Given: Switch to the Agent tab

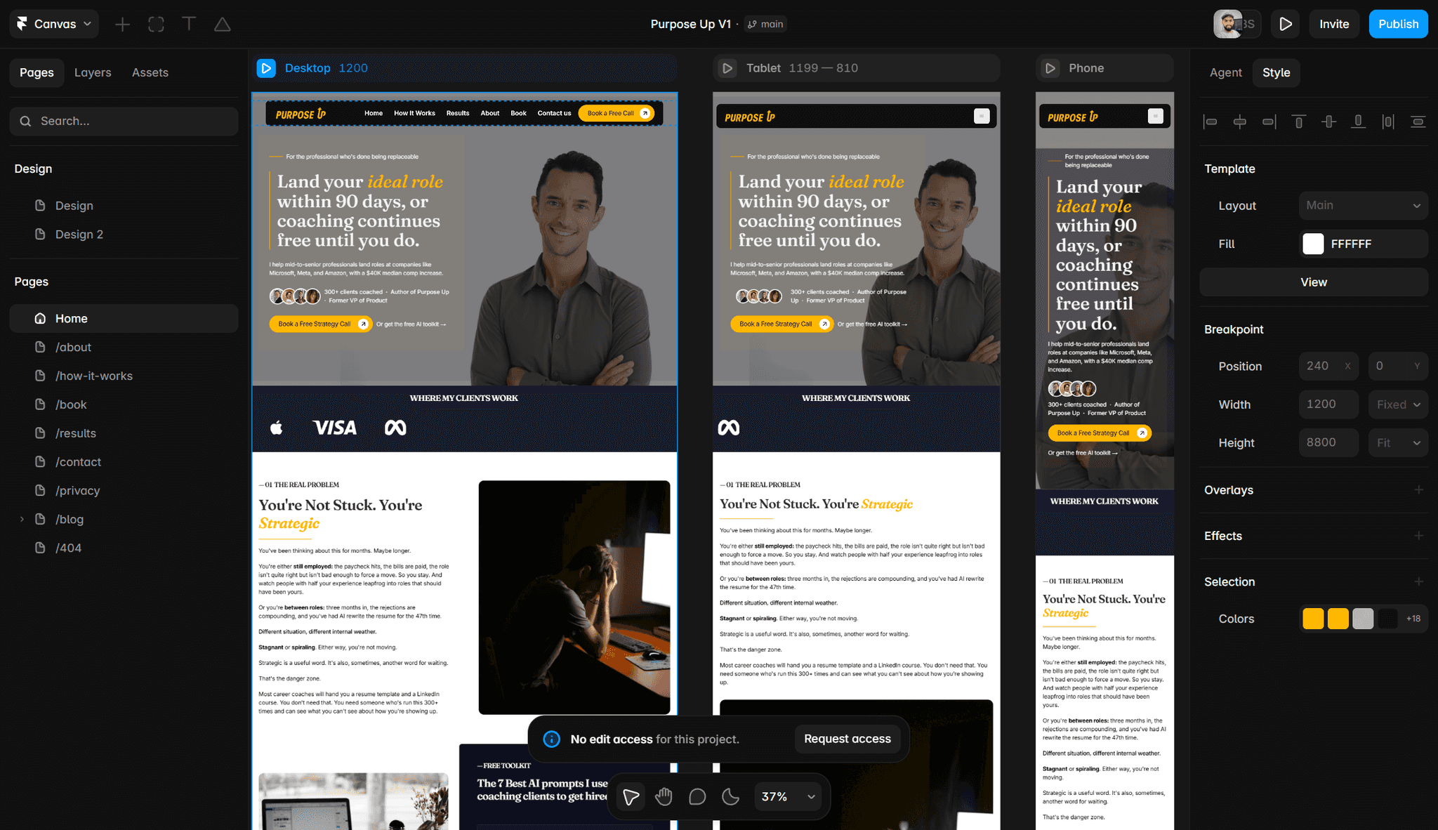Looking at the screenshot, I should tap(1225, 72).
